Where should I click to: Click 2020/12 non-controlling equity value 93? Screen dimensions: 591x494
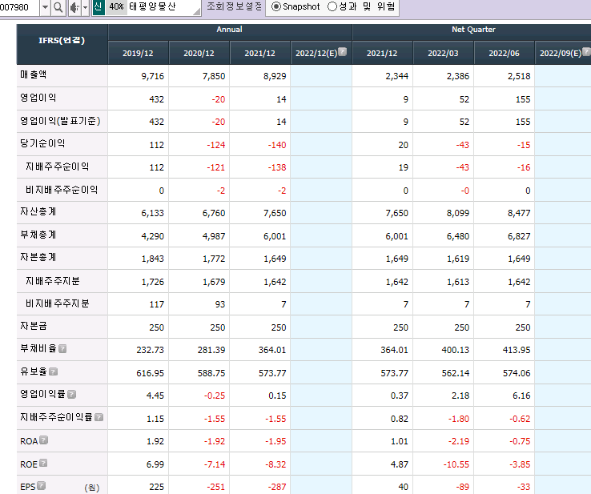[x=220, y=304]
